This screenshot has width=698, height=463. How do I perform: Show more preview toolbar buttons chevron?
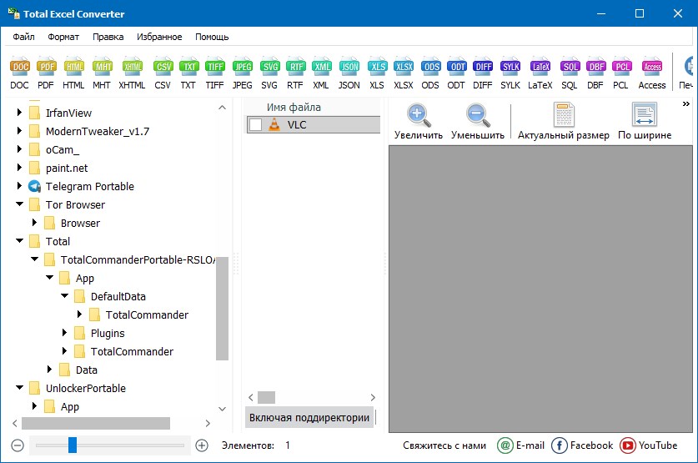pyautogui.click(x=686, y=103)
